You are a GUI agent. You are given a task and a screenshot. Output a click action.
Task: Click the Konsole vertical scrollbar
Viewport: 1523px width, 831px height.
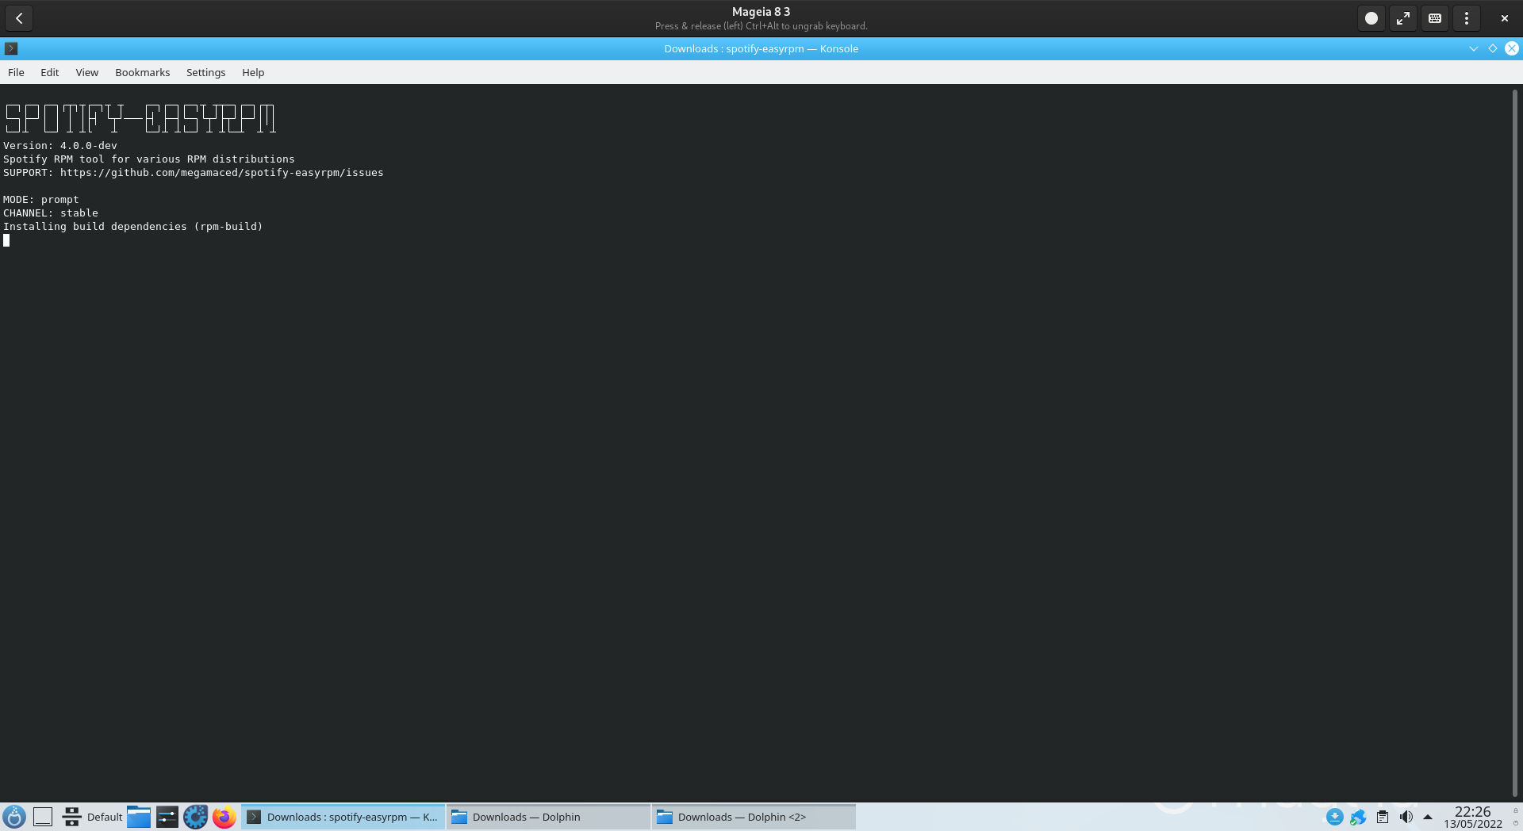(x=1514, y=442)
